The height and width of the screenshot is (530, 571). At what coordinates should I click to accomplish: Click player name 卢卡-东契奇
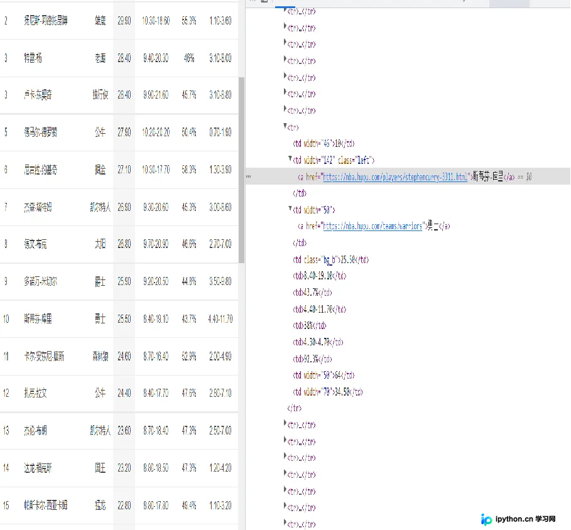[x=38, y=95]
